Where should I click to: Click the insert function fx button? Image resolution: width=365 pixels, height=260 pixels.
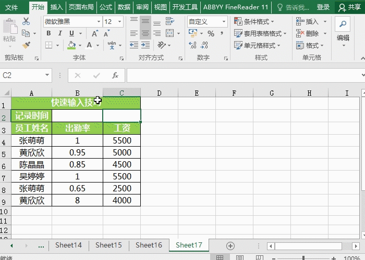coord(115,75)
